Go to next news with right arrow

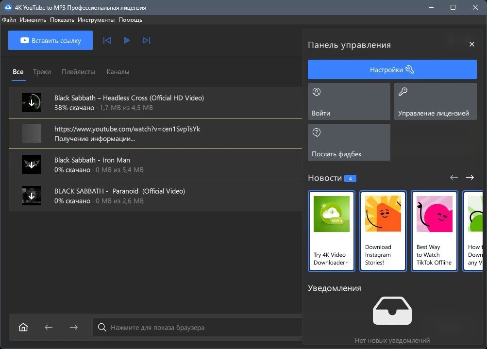pos(470,178)
